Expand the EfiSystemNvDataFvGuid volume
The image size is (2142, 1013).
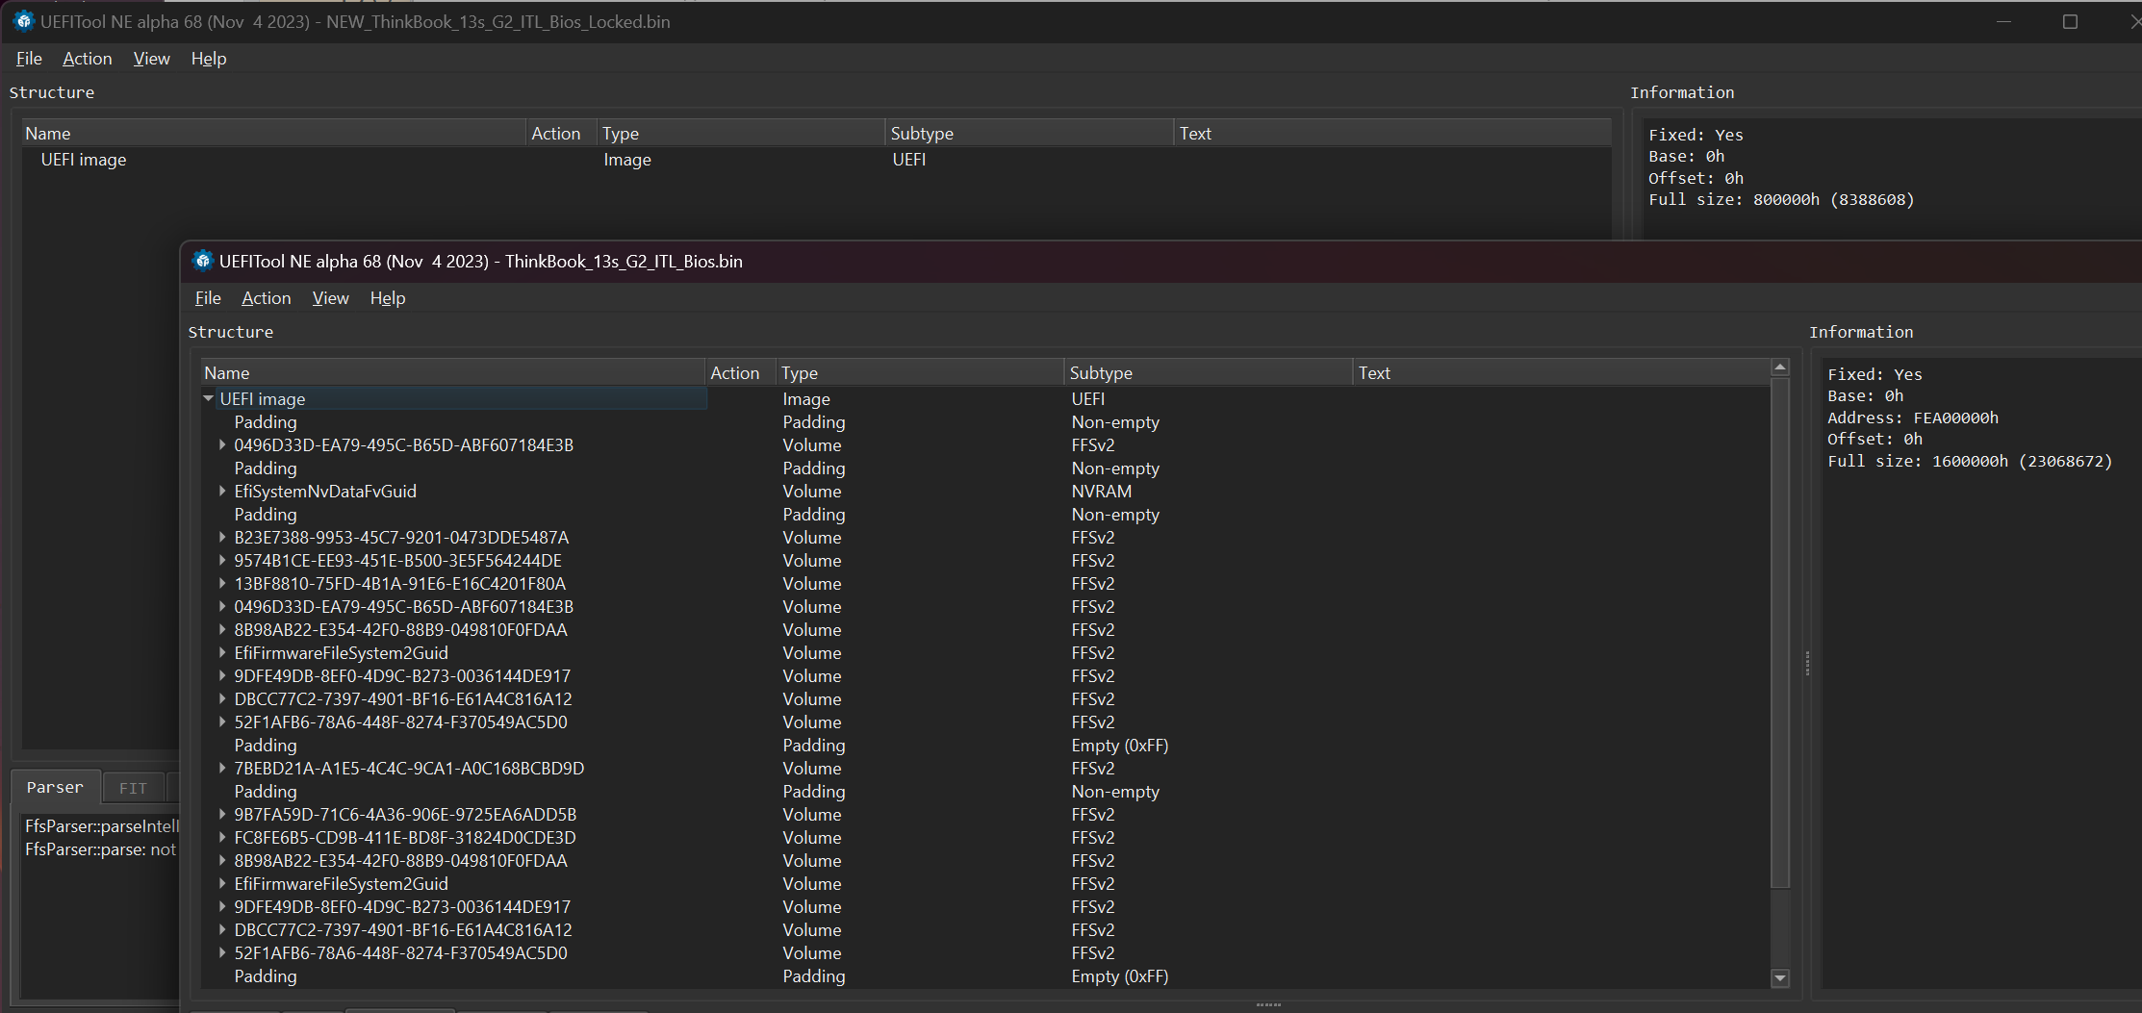pos(222,491)
